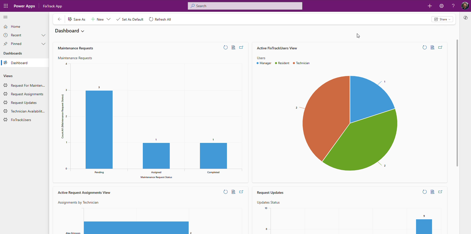Collapse the left navigation hamburger menu
The width and height of the screenshot is (471, 234).
(x=6, y=17)
